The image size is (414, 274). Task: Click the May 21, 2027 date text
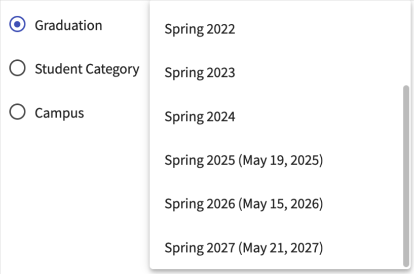281,248
